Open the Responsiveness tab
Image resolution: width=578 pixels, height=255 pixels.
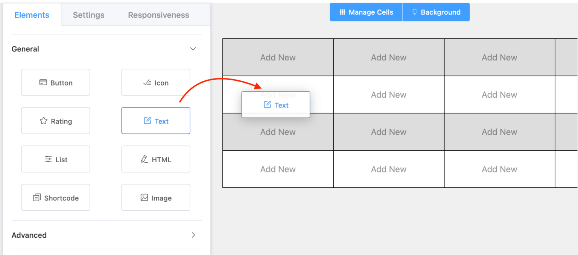pos(158,15)
